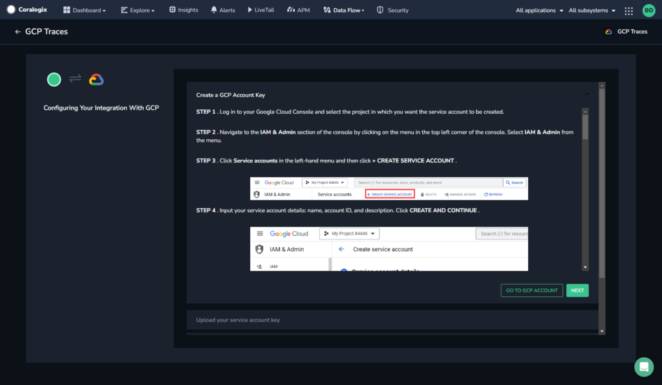Click the LiveTail play icon
The image size is (662, 385).
coord(250,10)
